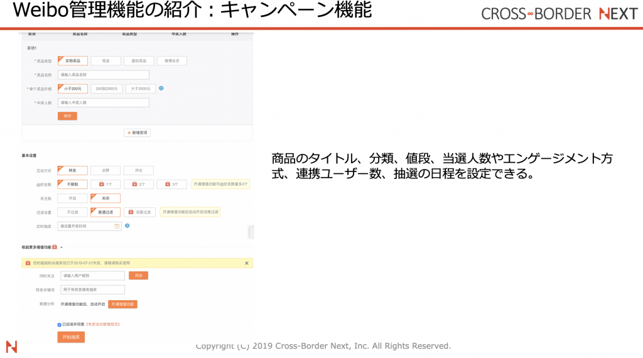Click 开通增值功能 orange button
Viewport: 643px width, 358px height.
pyautogui.click(x=122, y=304)
